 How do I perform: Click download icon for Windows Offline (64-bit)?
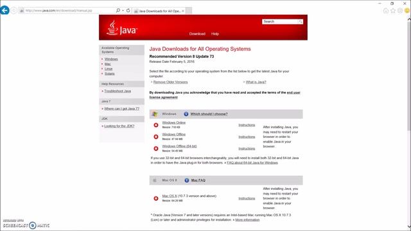[x=156, y=148]
